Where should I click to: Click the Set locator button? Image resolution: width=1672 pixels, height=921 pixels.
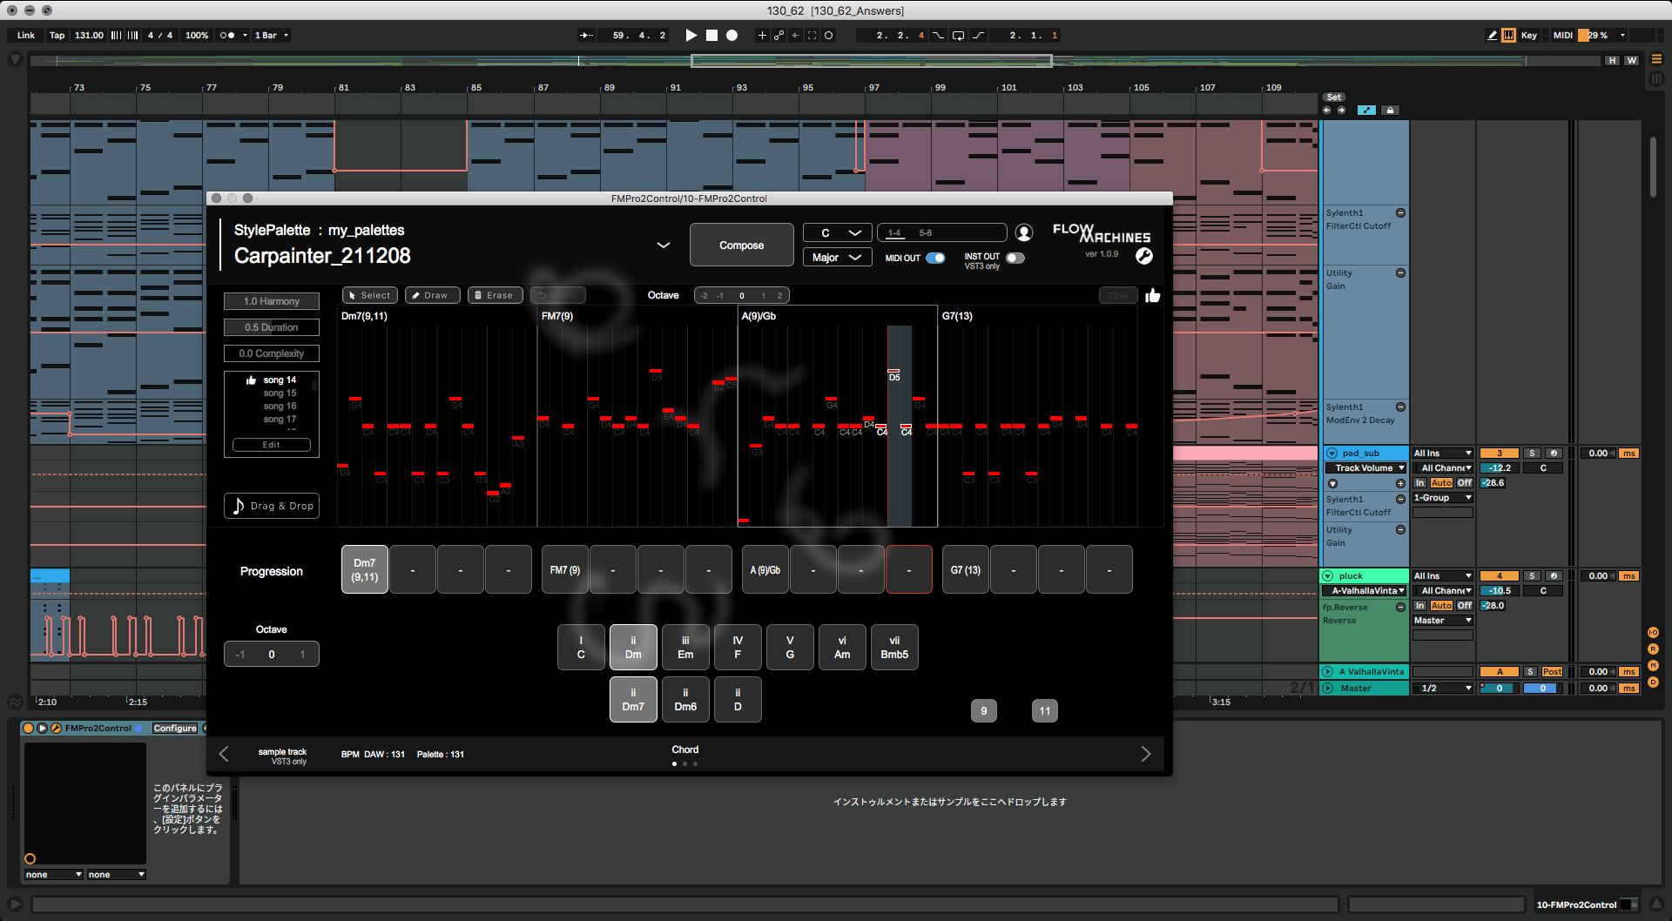pos(1334,97)
